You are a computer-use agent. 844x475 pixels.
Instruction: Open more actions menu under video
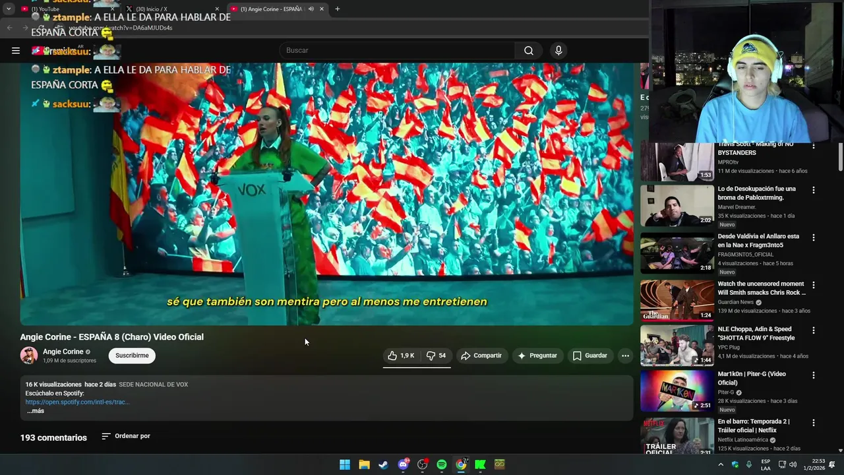click(625, 356)
